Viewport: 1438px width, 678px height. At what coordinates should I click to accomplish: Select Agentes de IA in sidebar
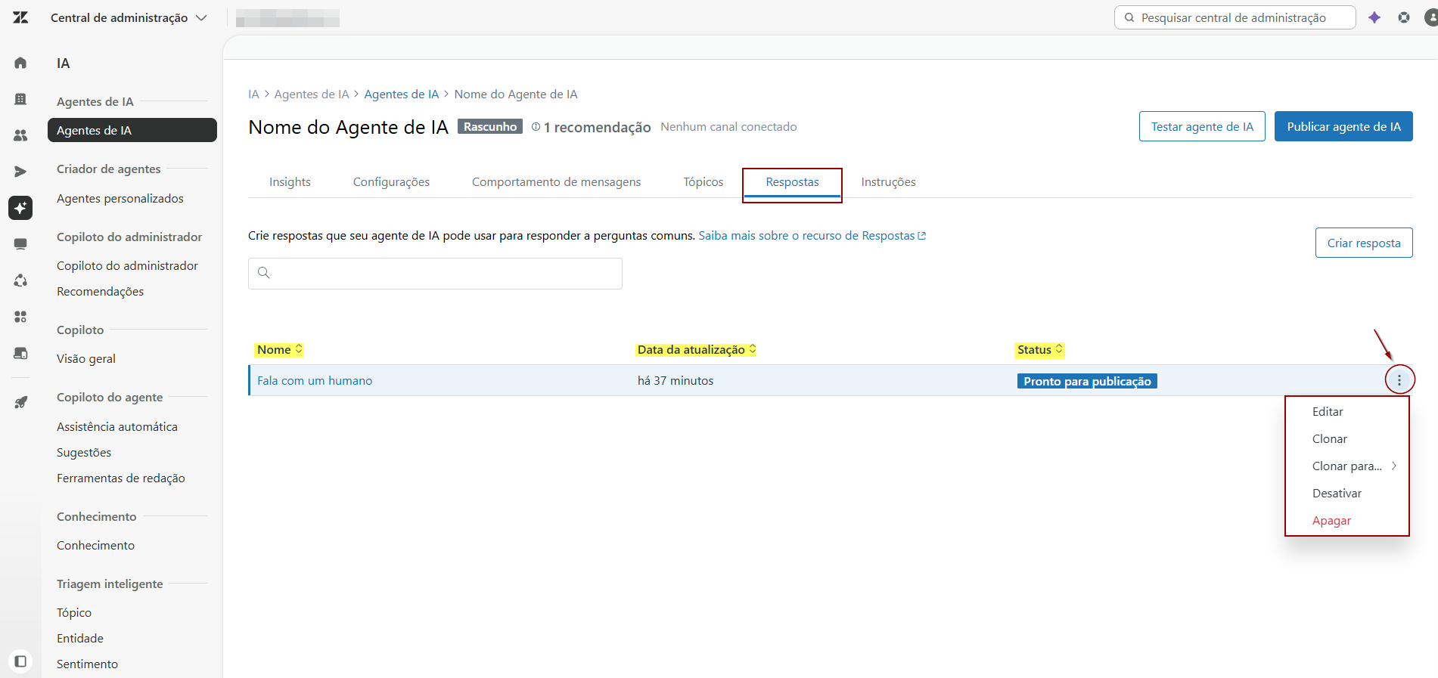click(x=132, y=130)
